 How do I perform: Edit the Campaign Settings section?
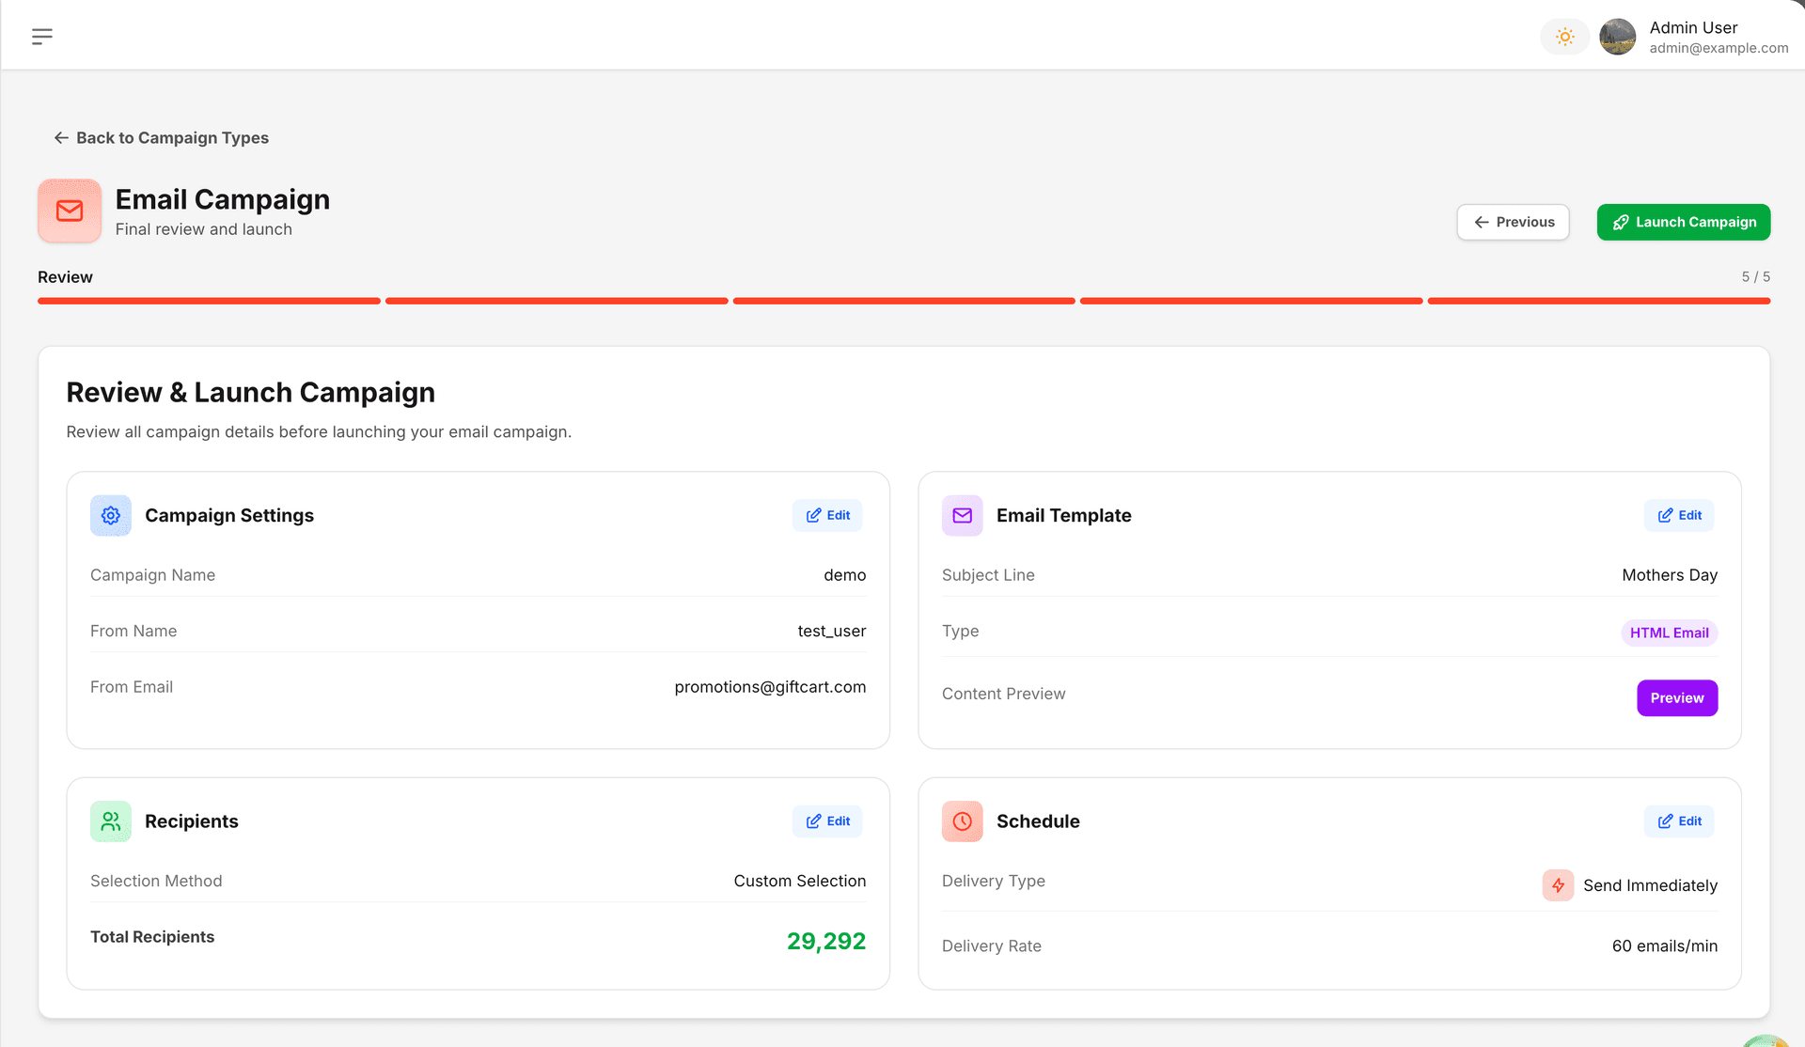point(827,516)
